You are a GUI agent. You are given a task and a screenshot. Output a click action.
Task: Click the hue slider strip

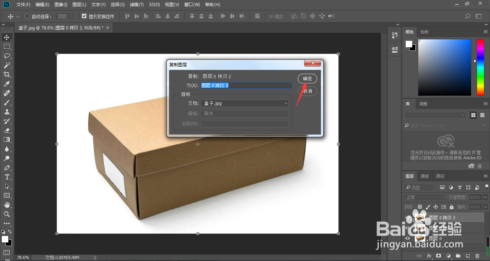480,67
